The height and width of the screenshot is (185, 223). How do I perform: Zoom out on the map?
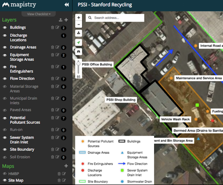(x=79, y=25)
